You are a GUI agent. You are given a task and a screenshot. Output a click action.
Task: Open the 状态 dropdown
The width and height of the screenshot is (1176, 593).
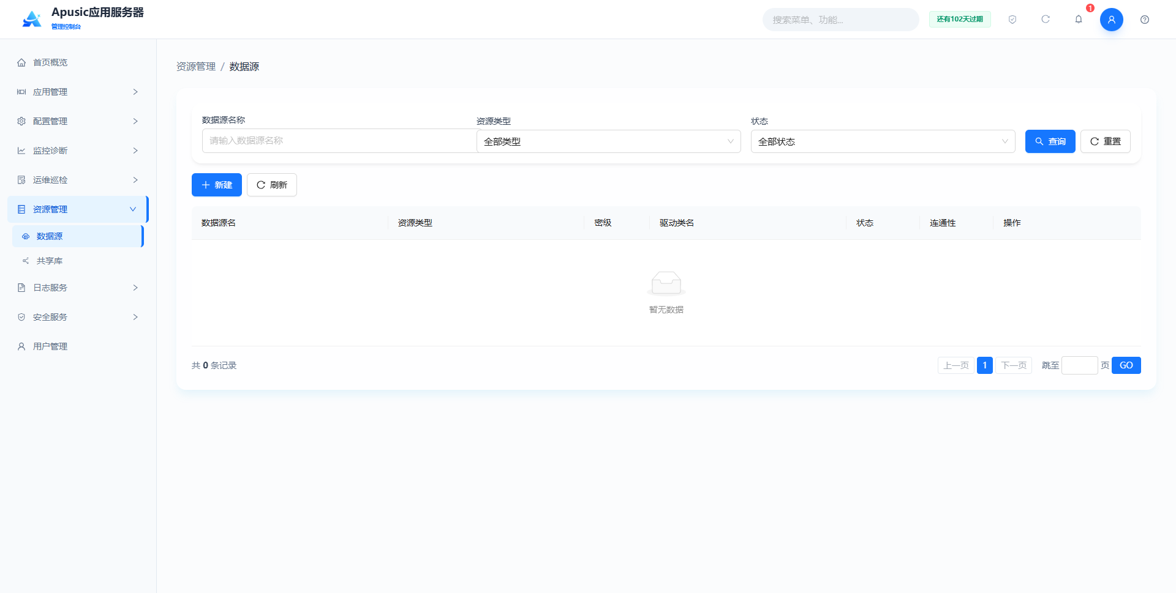883,141
